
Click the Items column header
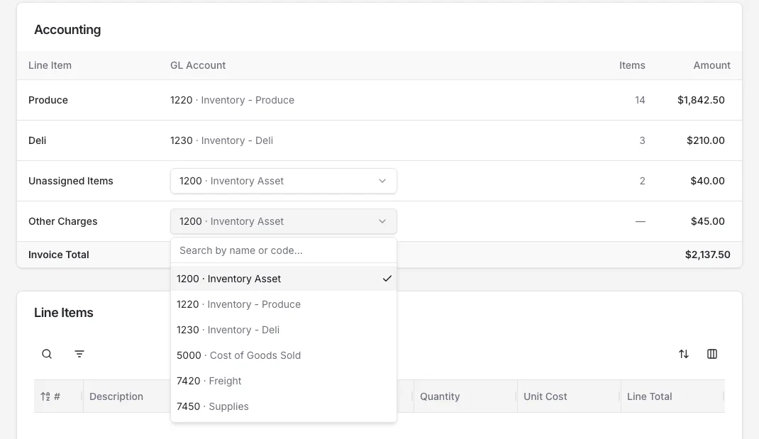632,65
